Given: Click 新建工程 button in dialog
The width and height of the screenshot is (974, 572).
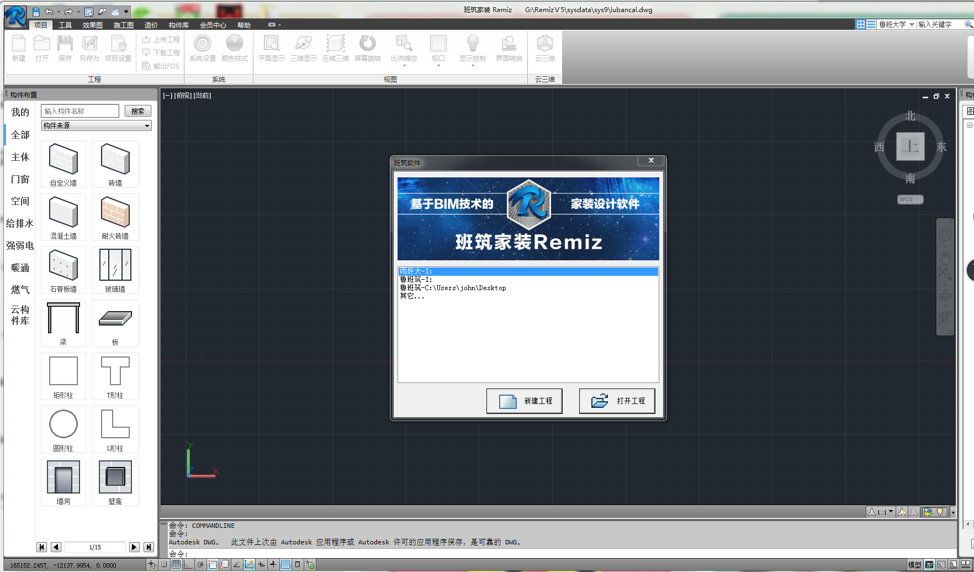Looking at the screenshot, I should pos(525,401).
